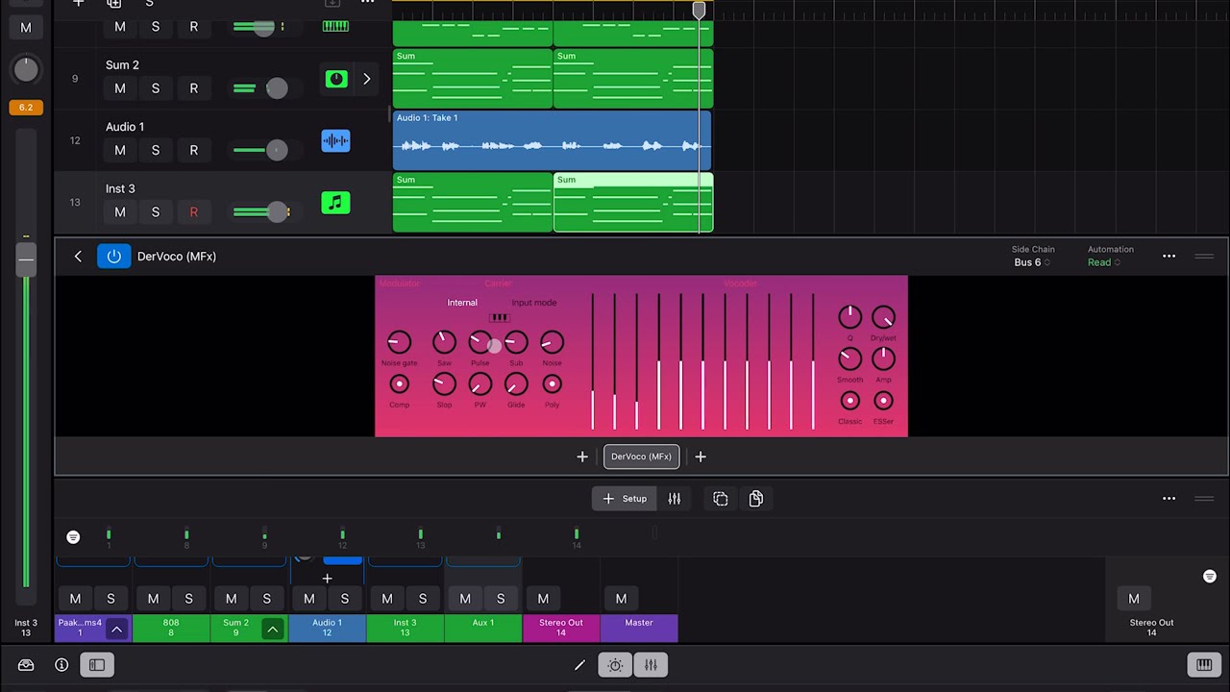Open the plugin panel more options menu
Screen dimensions: 1230x692
tap(1168, 257)
